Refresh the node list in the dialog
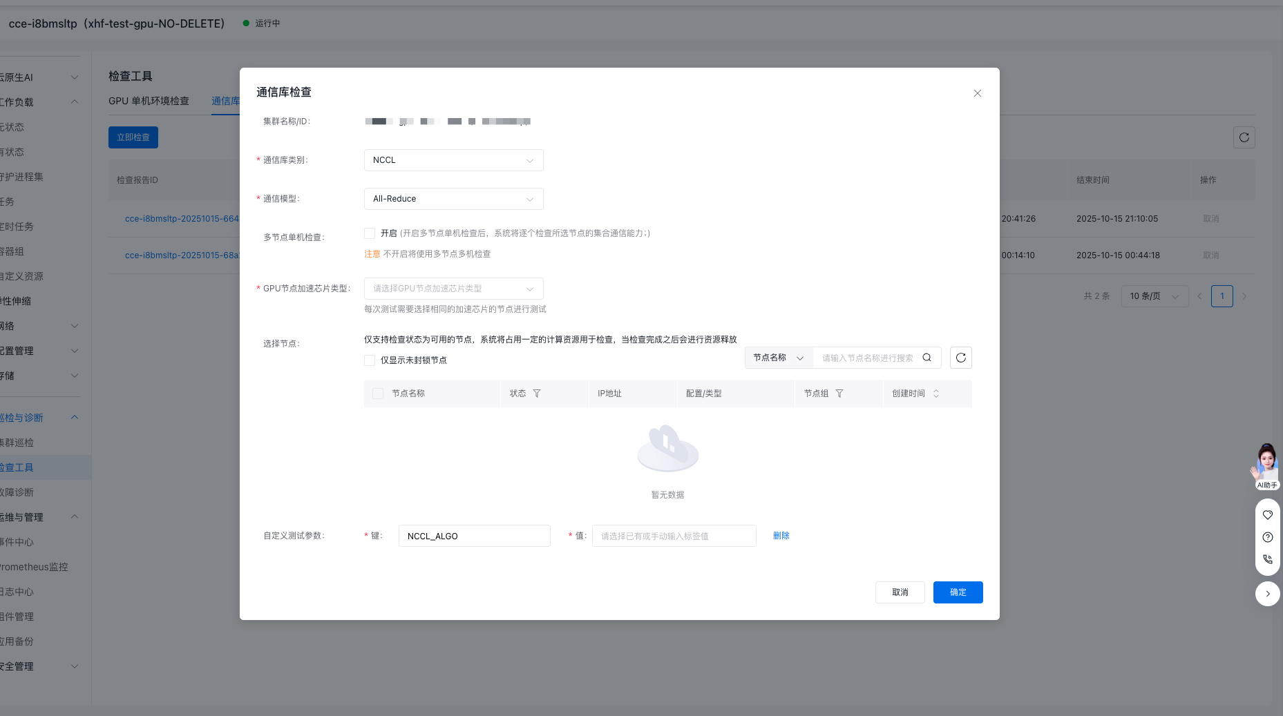Screen dimensions: 1283x716 pos(960,358)
